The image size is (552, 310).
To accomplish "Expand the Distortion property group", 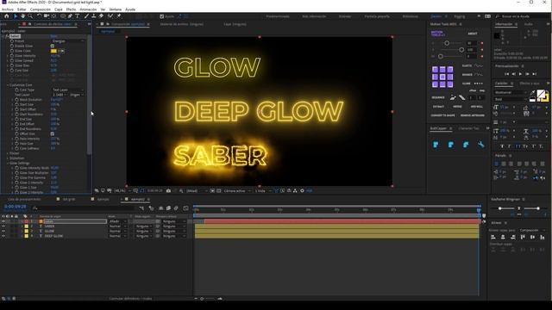I will tap(8, 158).
